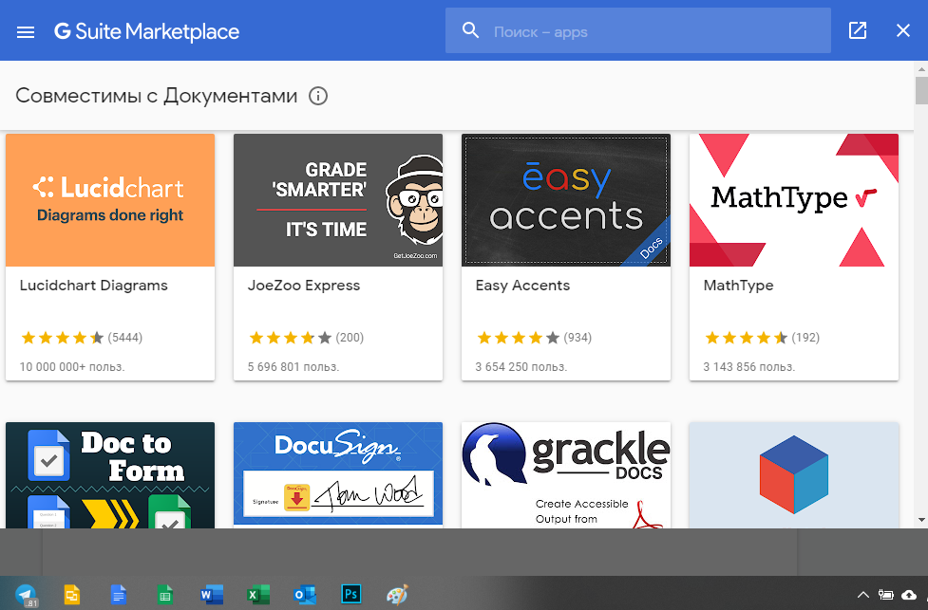
Task: Open the DocuSign add-on card
Action: 338,474
